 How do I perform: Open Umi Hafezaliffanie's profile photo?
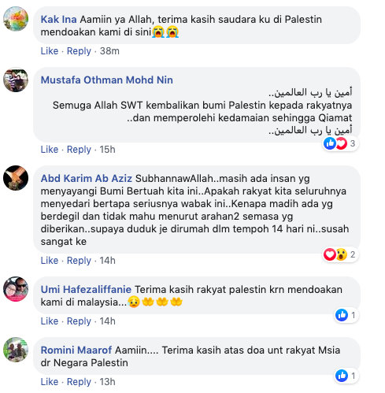click(16, 289)
